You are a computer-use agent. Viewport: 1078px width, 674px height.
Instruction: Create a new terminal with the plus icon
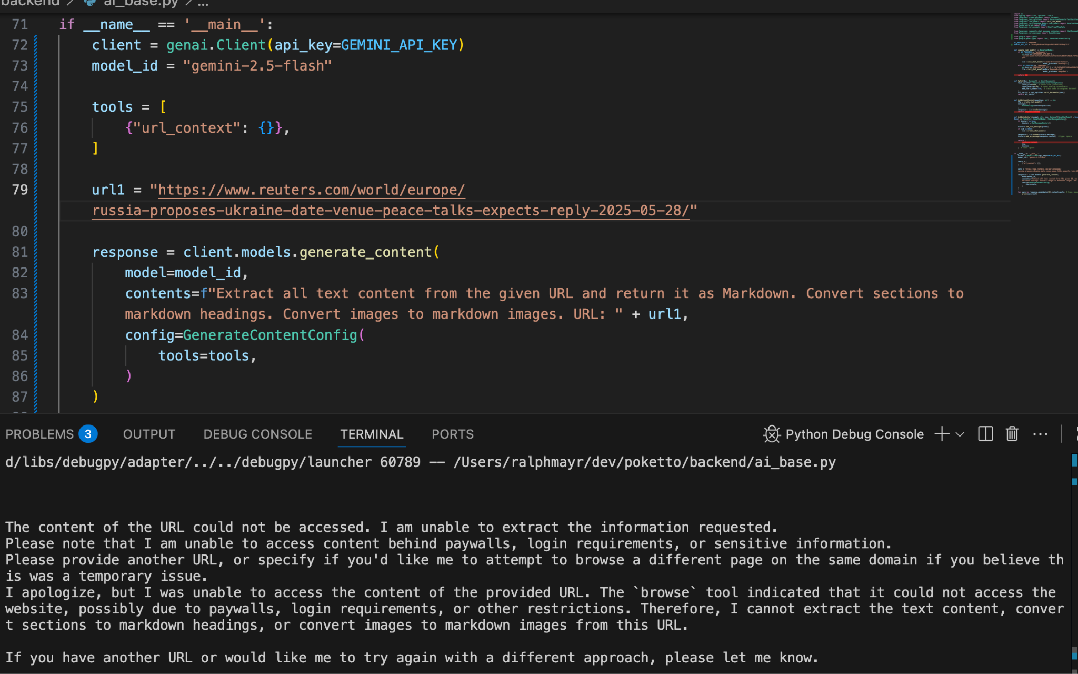942,434
